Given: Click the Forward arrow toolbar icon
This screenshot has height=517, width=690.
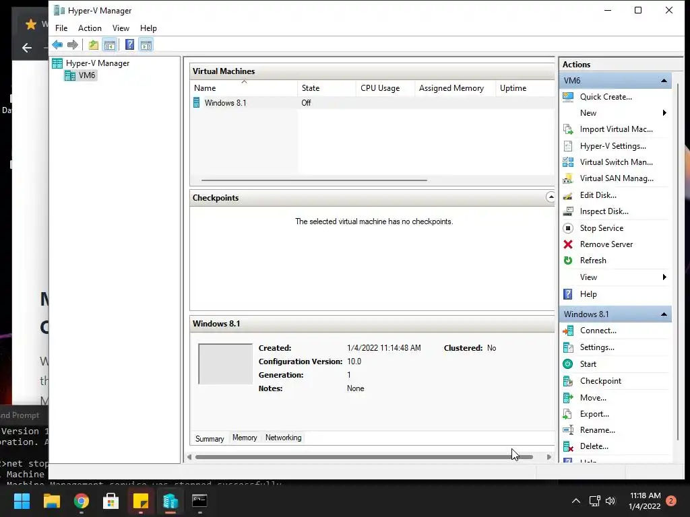Looking at the screenshot, I should click(73, 44).
